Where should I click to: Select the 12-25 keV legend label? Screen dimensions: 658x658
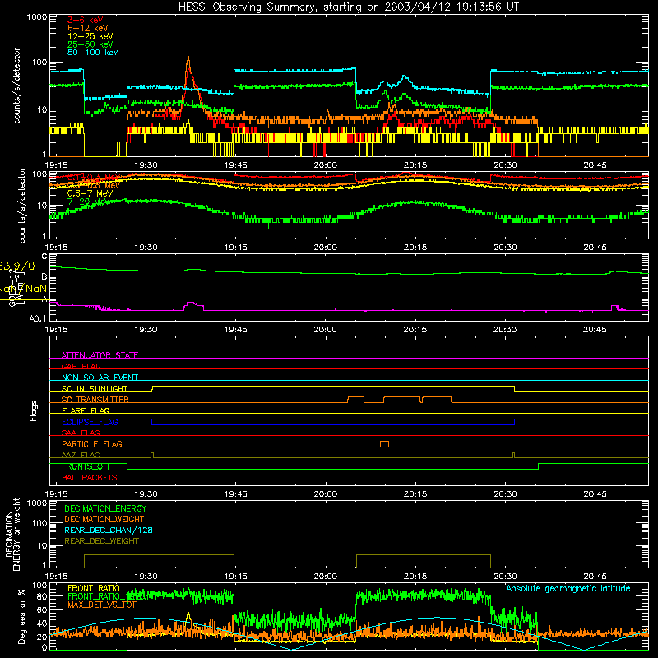(x=90, y=36)
